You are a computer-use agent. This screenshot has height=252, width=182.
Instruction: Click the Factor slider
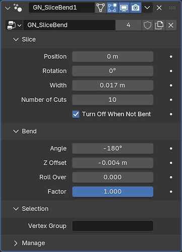tap(112, 192)
